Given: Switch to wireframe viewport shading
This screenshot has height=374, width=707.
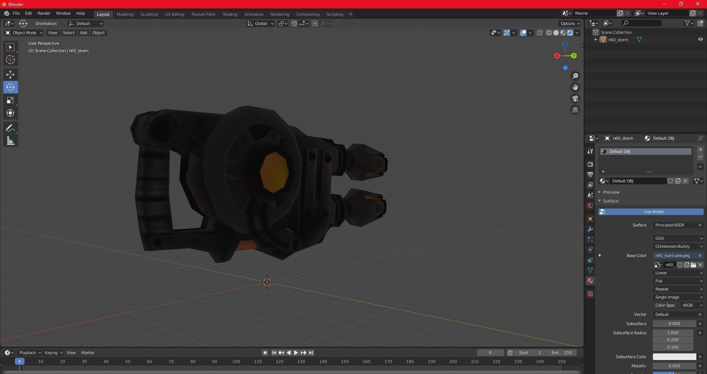Looking at the screenshot, I should coord(549,33).
